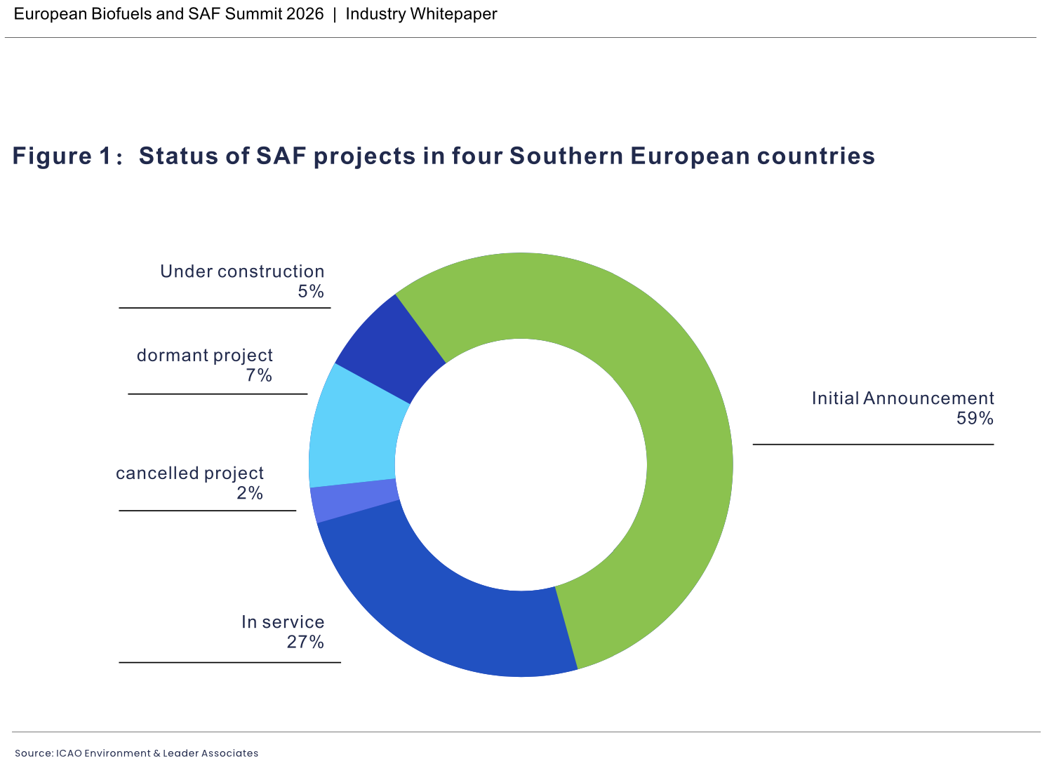
Task: Click the 7% percentage value
Action: coord(259,376)
